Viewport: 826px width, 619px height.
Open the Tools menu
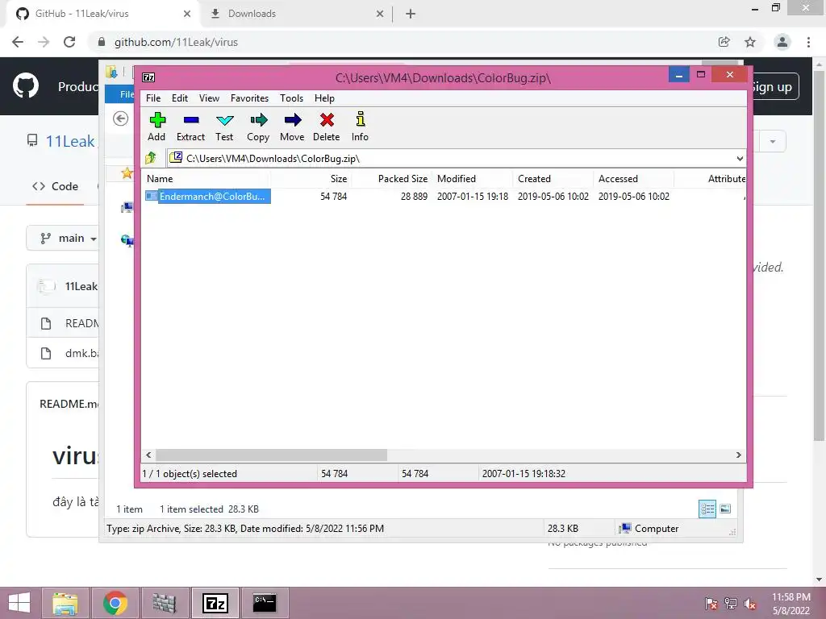291,98
